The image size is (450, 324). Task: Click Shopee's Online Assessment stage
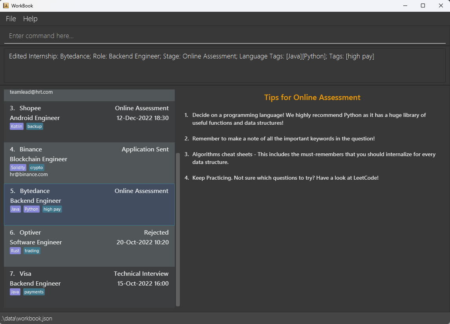pyautogui.click(x=142, y=108)
